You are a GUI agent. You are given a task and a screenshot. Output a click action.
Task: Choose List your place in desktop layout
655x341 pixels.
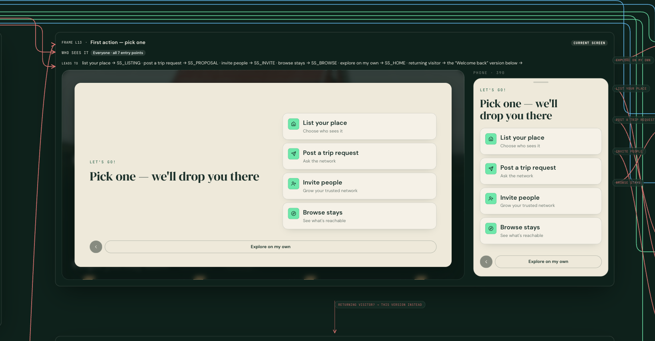tap(360, 126)
